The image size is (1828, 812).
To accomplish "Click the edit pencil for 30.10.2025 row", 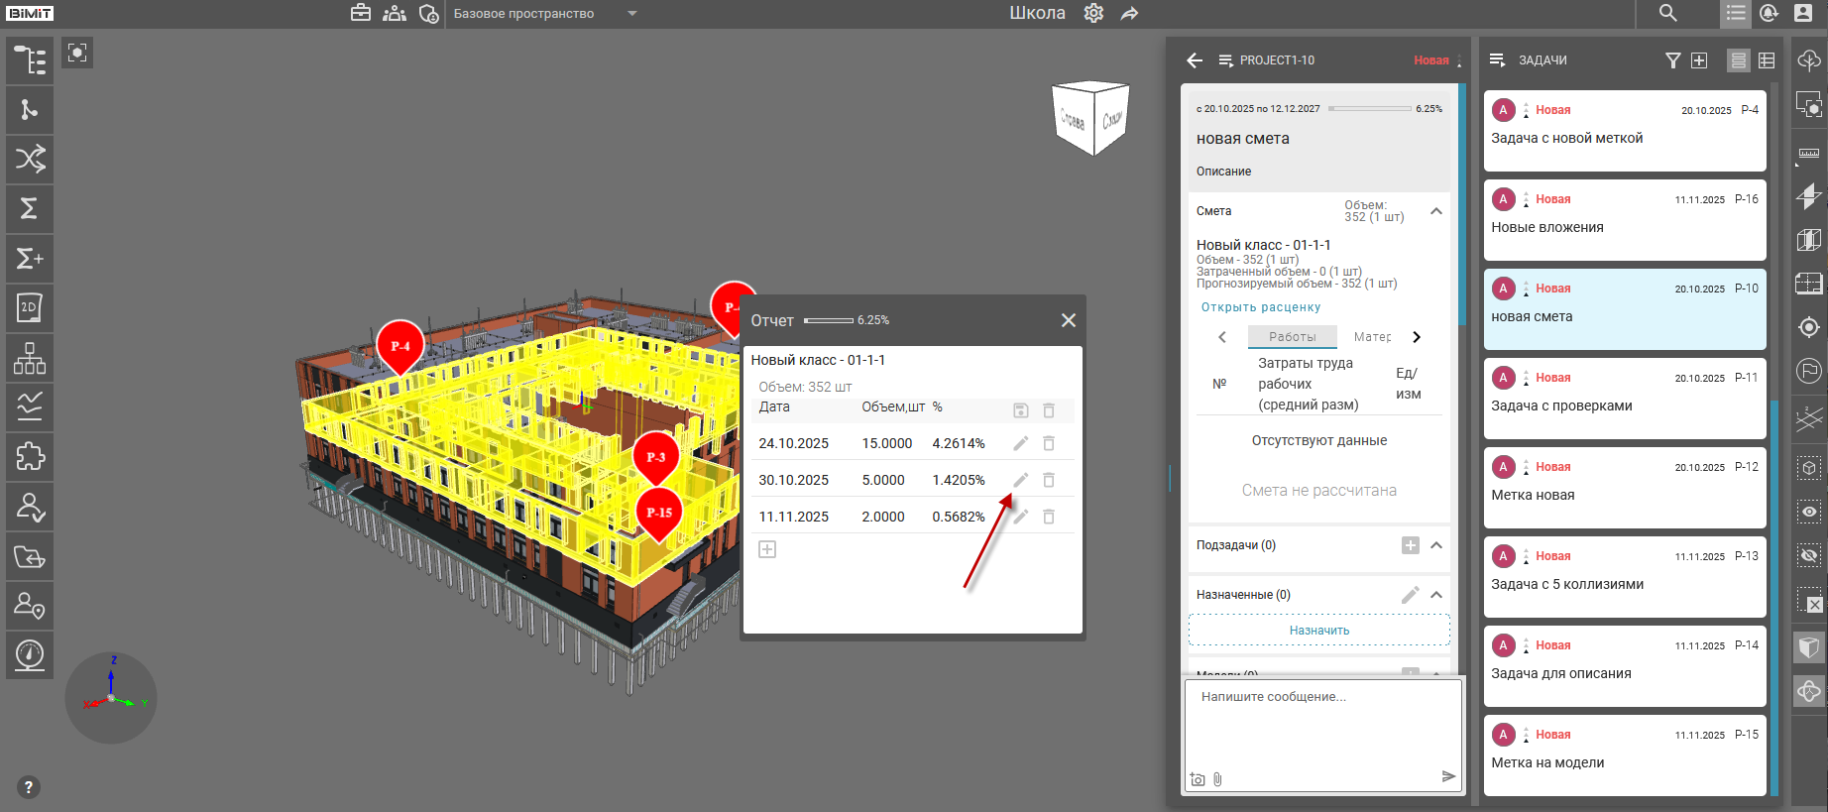I will coord(1020,480).
